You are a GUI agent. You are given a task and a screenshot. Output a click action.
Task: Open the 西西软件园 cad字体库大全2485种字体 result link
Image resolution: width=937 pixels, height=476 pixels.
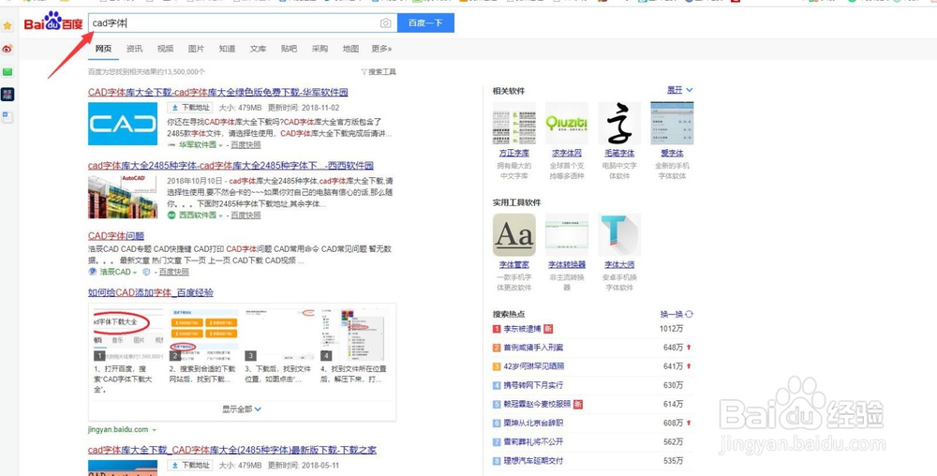(x=231, y=166)
